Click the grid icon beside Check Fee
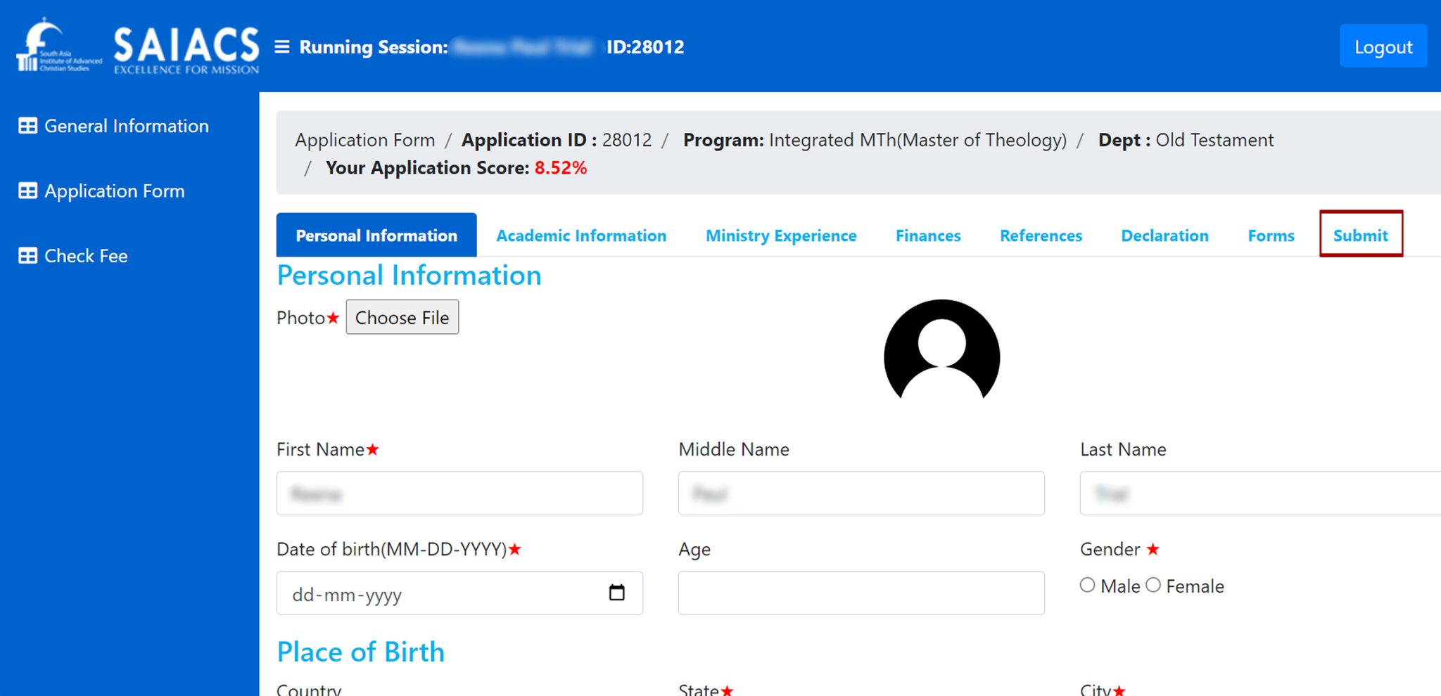Viewport: 1441px width, 696px height. point(27,256)
